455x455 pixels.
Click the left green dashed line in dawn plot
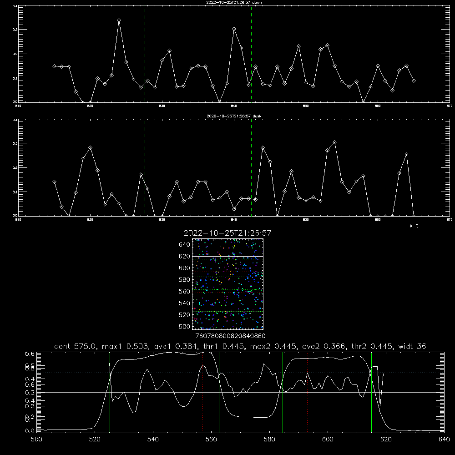(x=145, y=54)
